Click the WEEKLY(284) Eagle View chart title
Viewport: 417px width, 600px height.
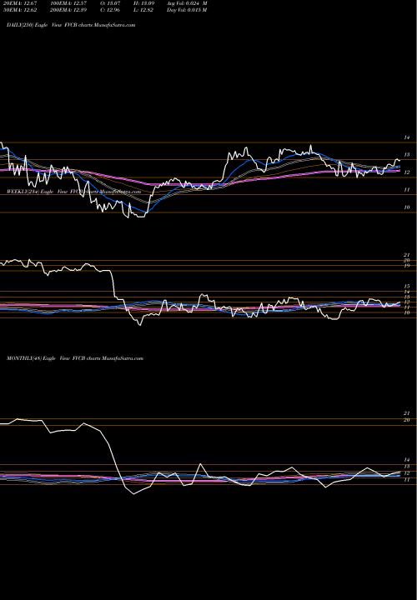[x=74, y=192]
